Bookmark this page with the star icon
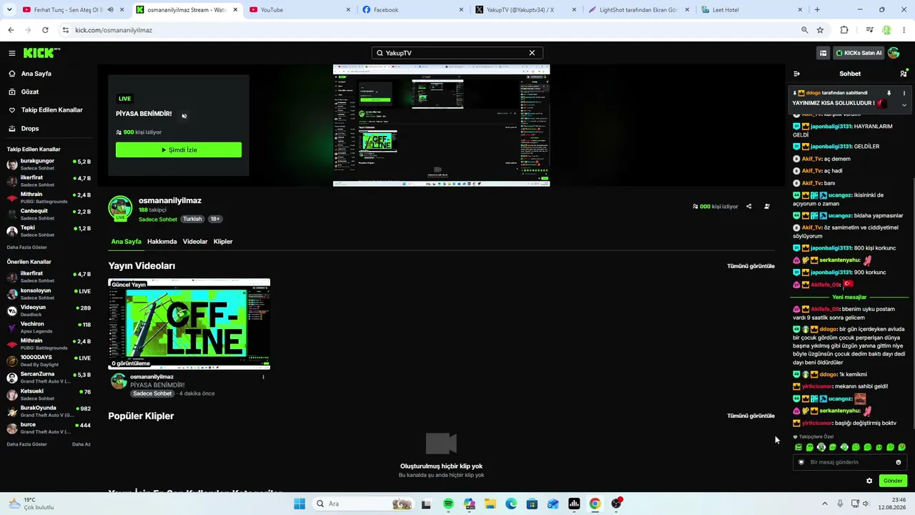915x515 pixels. click(x=820, y=30)
